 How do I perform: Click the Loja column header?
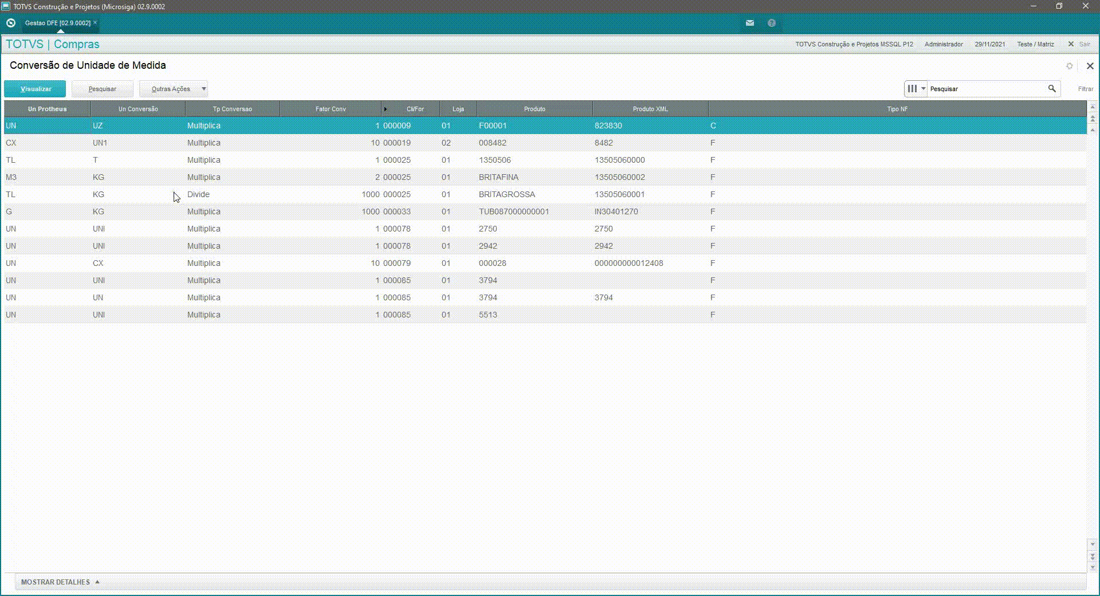point(458,109)
